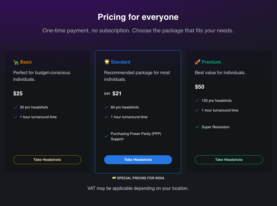Image resolution: width=277 pixels, height=206 pixels.
Task: Click Take Headshots on the Basic plan
Action: pos(47,159)
